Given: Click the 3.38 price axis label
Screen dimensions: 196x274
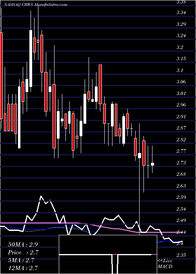Looking at the screenshot, I should pyautogui.click(x=181, y=2).
